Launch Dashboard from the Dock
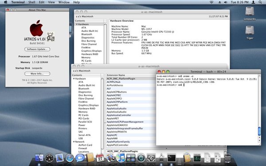Screen dimensions: 266x166 [49, 158]
